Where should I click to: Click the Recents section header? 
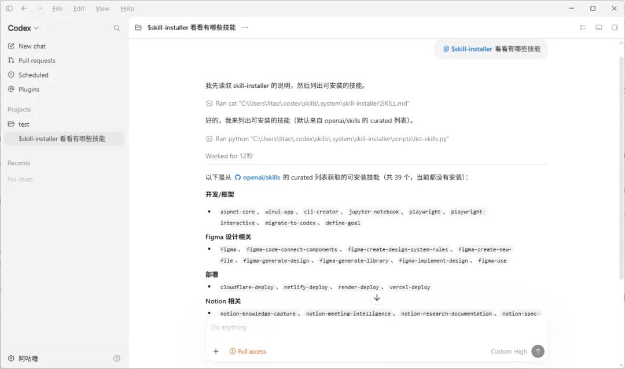click(19, 163)
